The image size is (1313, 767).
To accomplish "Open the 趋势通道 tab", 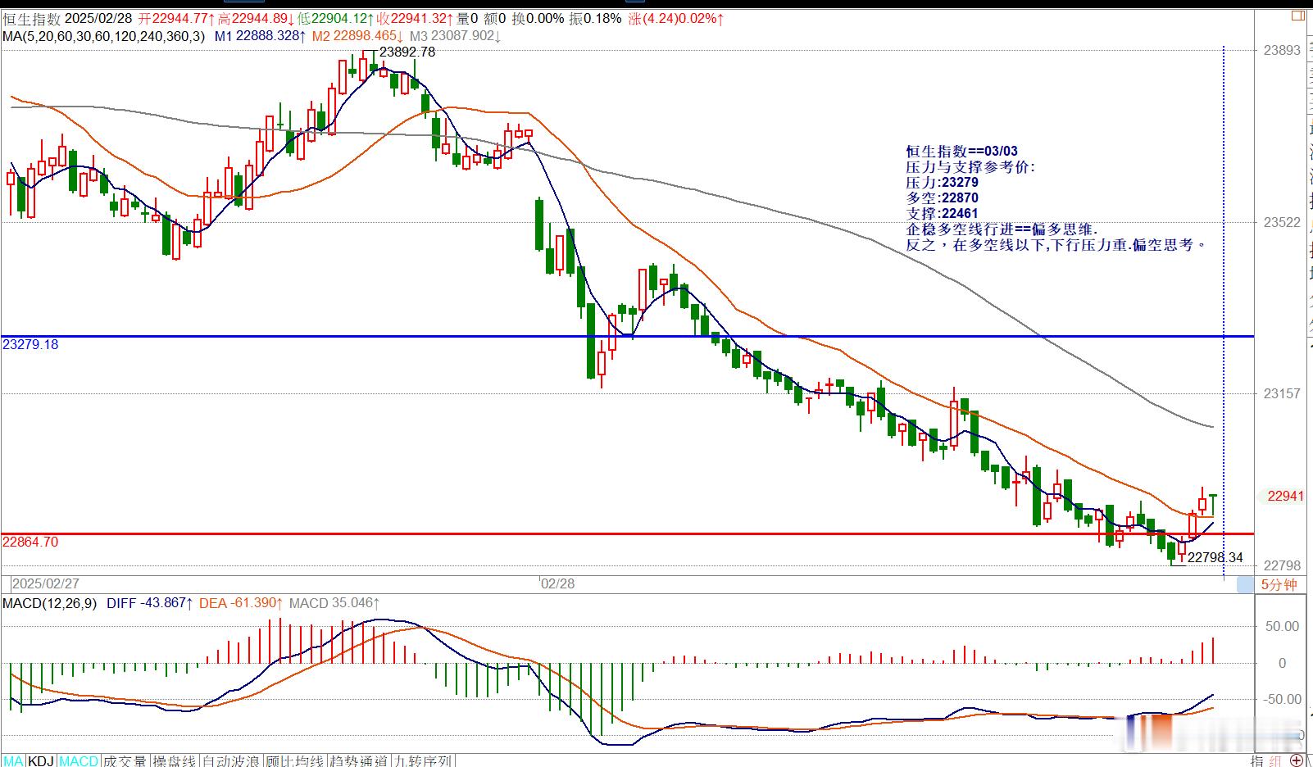I will point(358,760).
